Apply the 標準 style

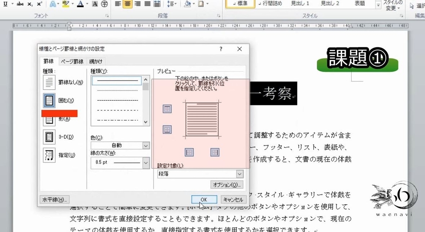tap(240, 4)
